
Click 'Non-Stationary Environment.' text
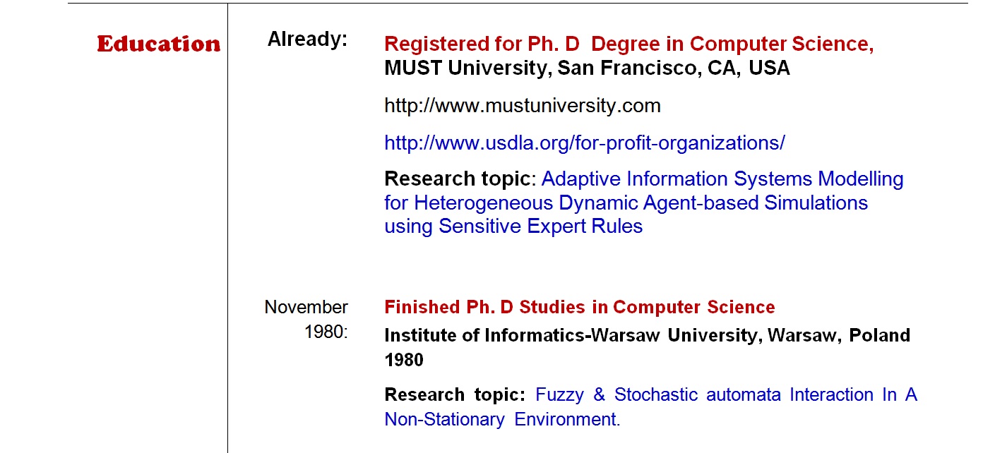tap(501, 419)
